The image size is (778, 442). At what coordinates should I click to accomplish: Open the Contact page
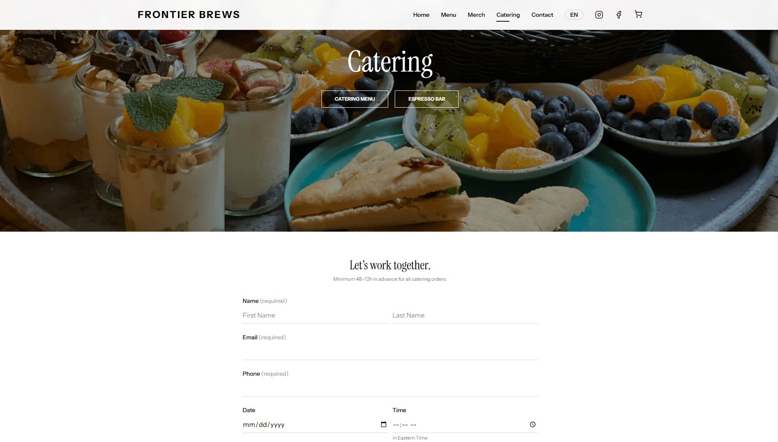tap(542, 15)
